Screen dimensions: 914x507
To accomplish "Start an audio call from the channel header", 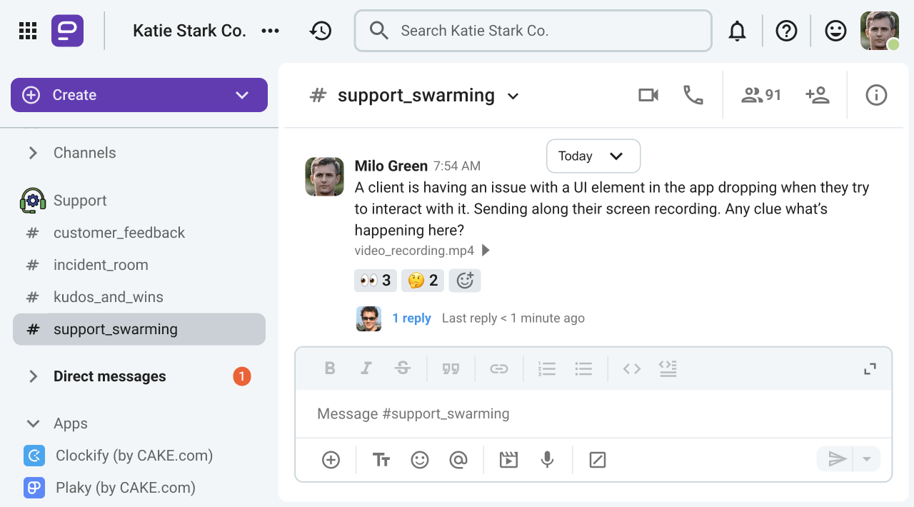I will click(692, 94).
